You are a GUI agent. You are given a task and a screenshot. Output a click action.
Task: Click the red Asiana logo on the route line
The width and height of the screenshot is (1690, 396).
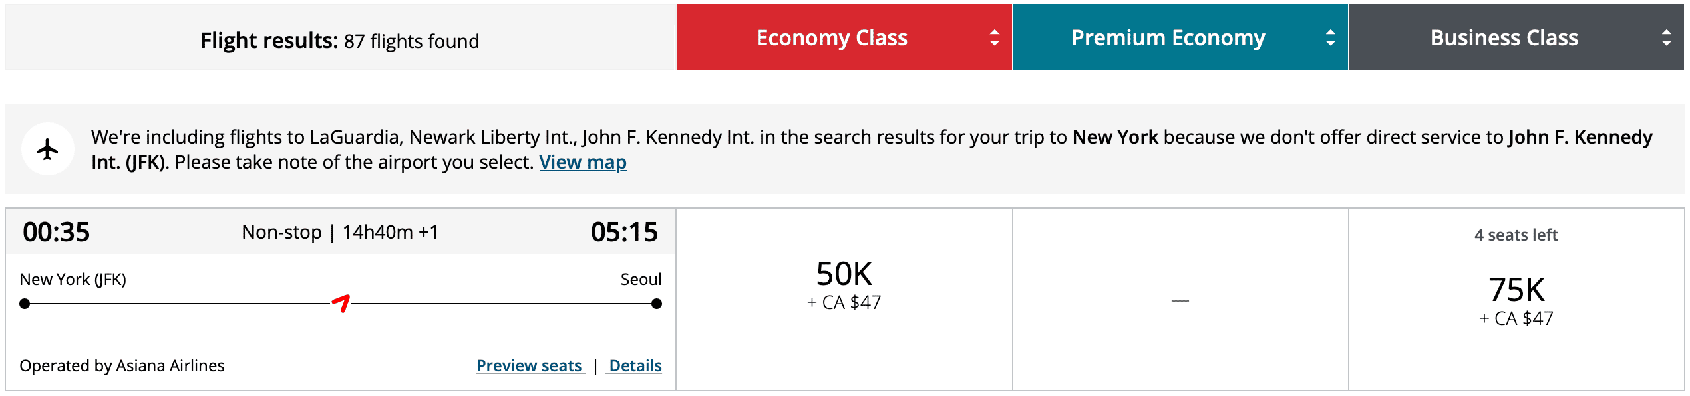coord(341,304)
